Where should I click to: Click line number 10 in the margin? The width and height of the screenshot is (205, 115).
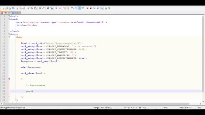click(x=4, y=43)
